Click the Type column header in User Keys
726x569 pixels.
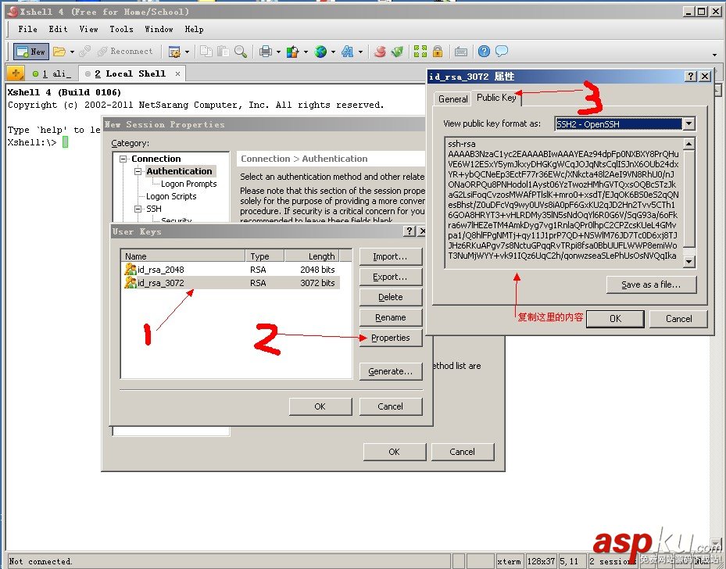tap(265, 256)
